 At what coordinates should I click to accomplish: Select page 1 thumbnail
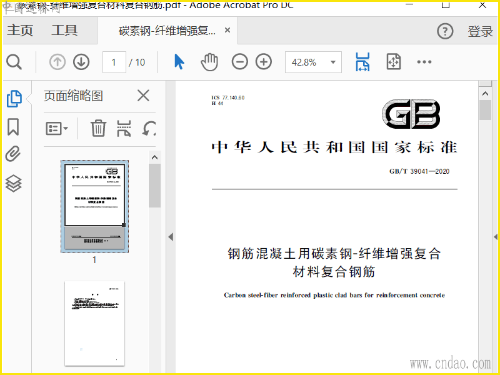click(x=95, y=206)
